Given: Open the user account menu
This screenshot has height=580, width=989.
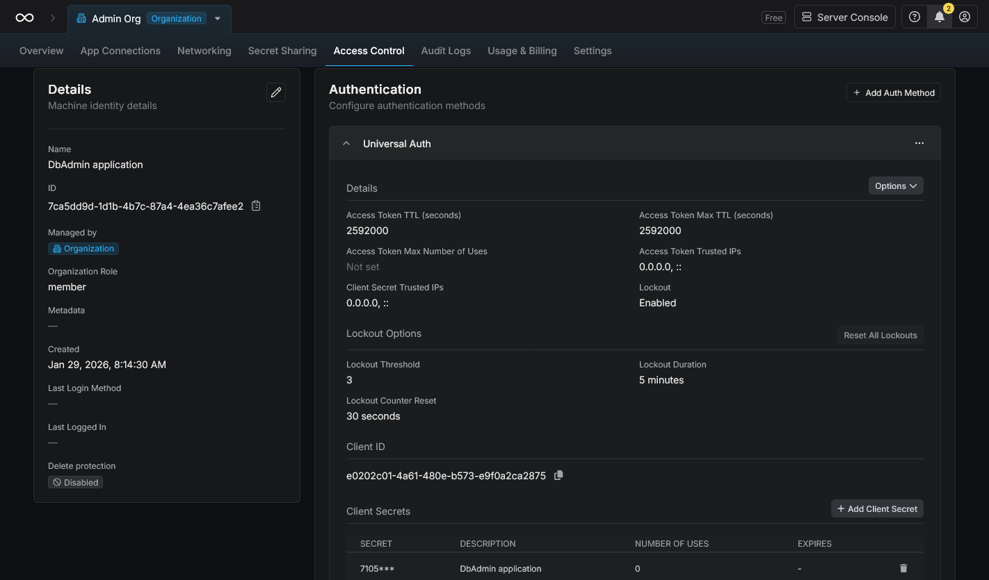Looking at the screenshot, I should pos(965,17).
